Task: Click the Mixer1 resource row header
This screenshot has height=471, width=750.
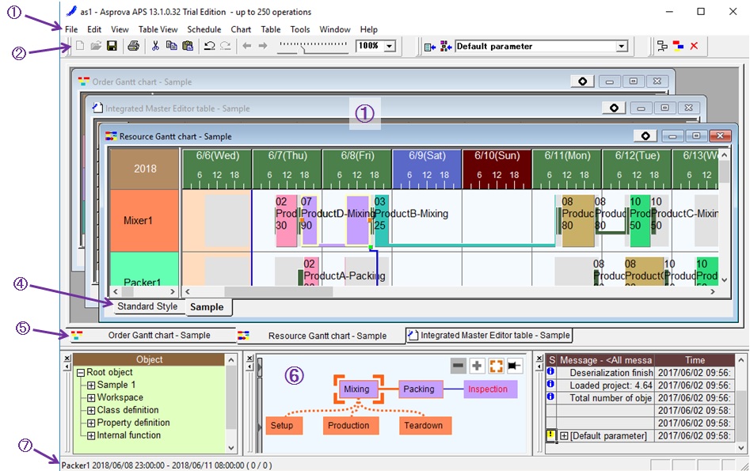Action: click(x=144, y=220)
